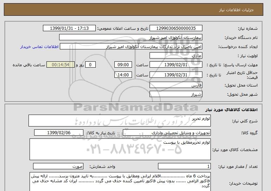Click the goods group field تجهیزات و وسایل تحصیلی واداری
This screenshot has width=271, height=191.
166,133
